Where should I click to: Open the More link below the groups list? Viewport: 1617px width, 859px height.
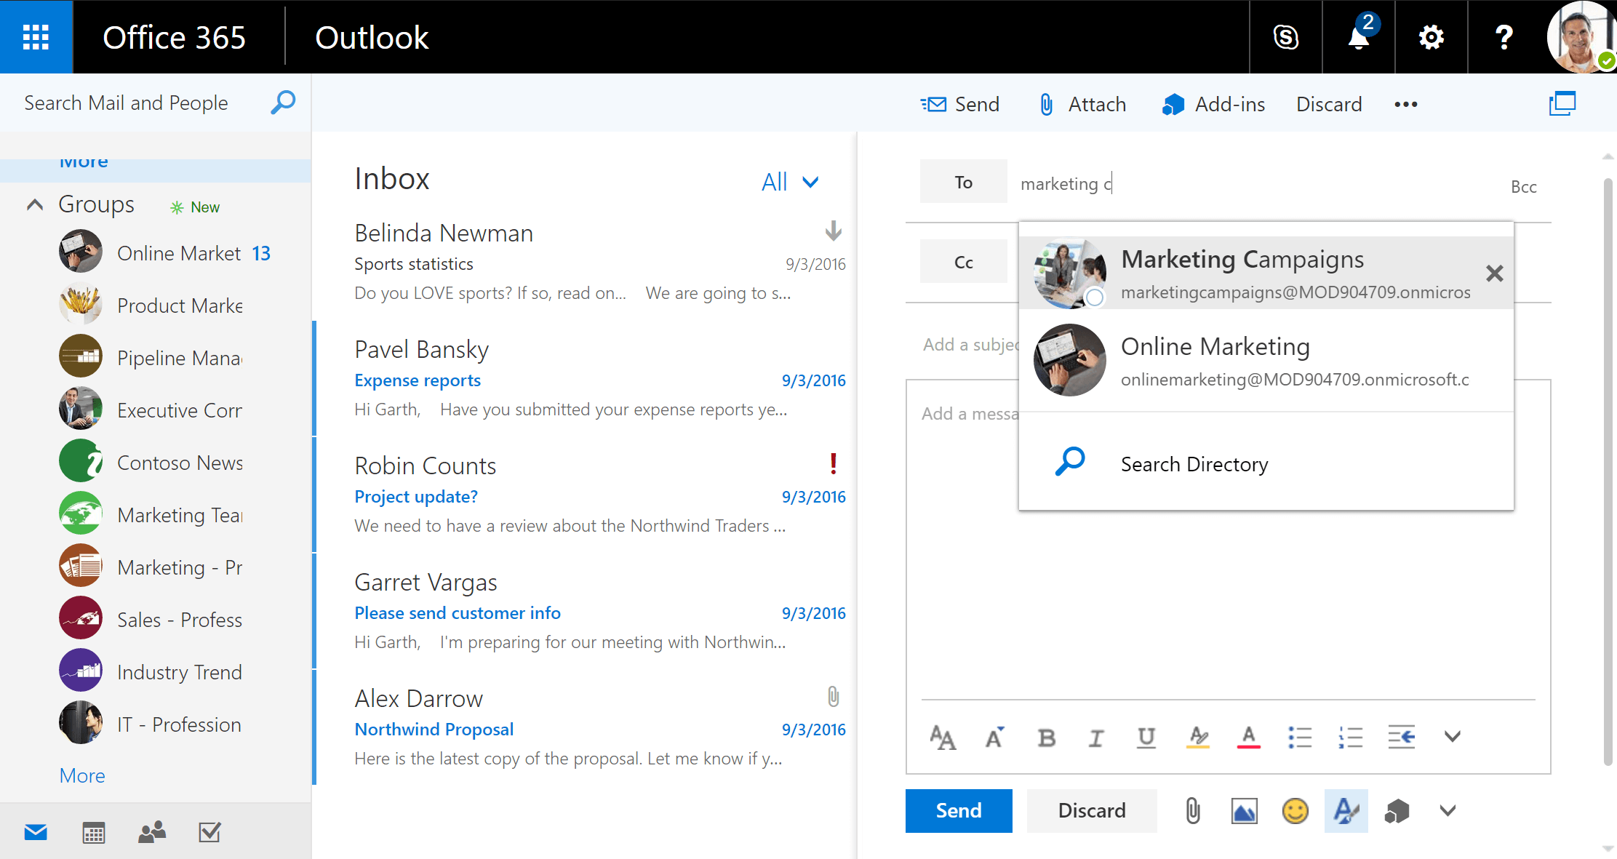82,775
